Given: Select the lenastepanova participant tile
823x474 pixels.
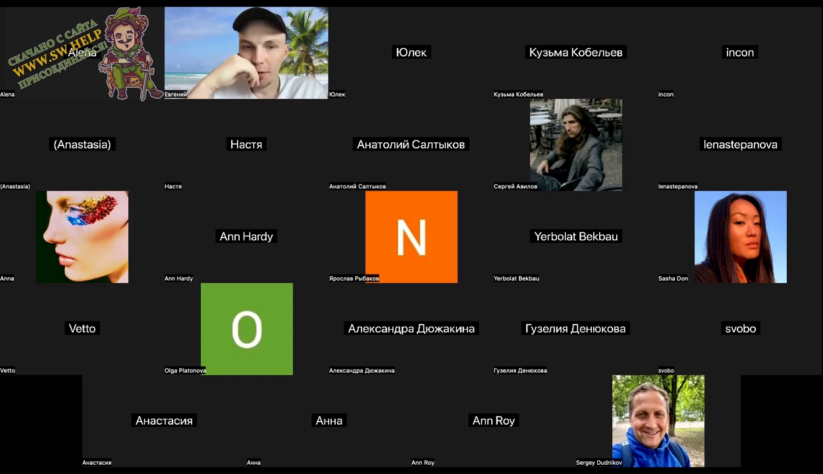Looking at the screenshot, I should pos(740,145).
